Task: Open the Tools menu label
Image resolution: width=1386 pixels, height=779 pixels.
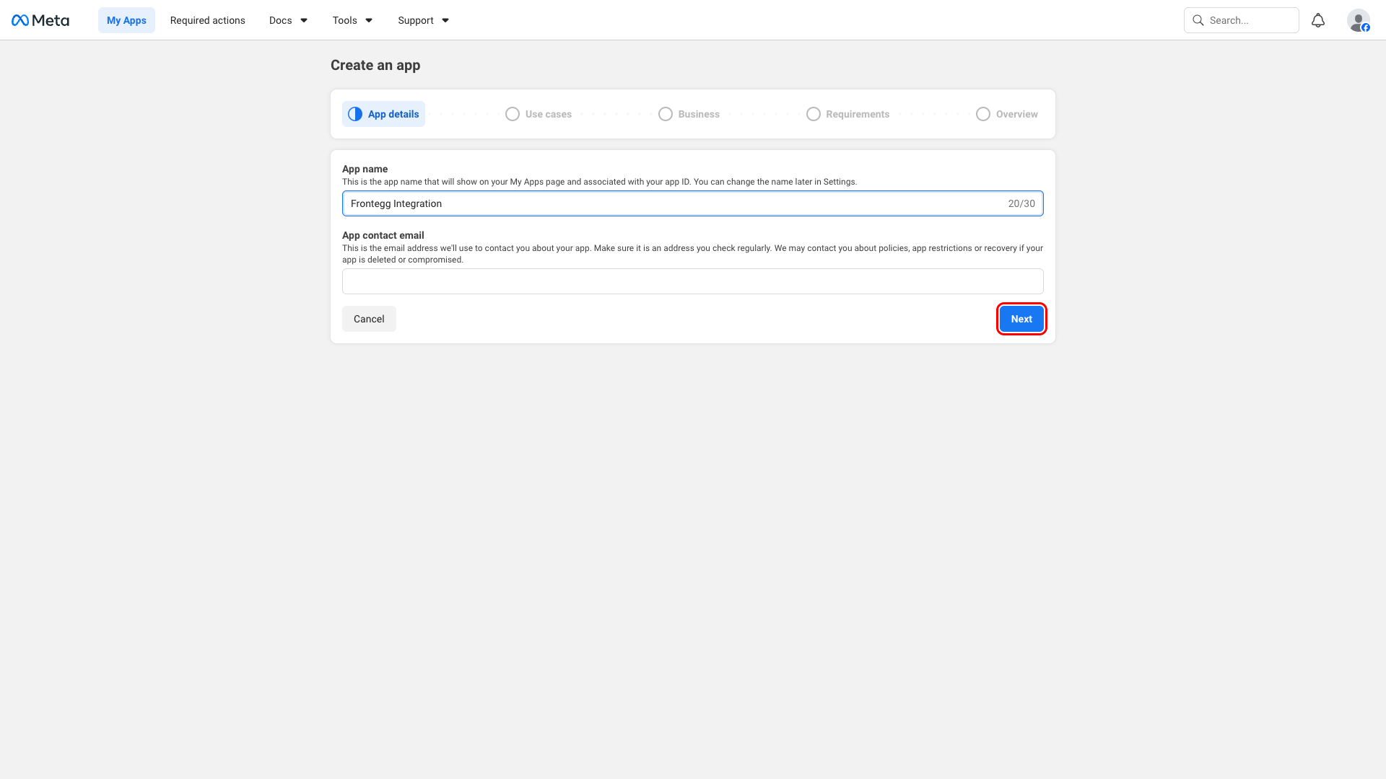Action: click(x=345, y=20)
